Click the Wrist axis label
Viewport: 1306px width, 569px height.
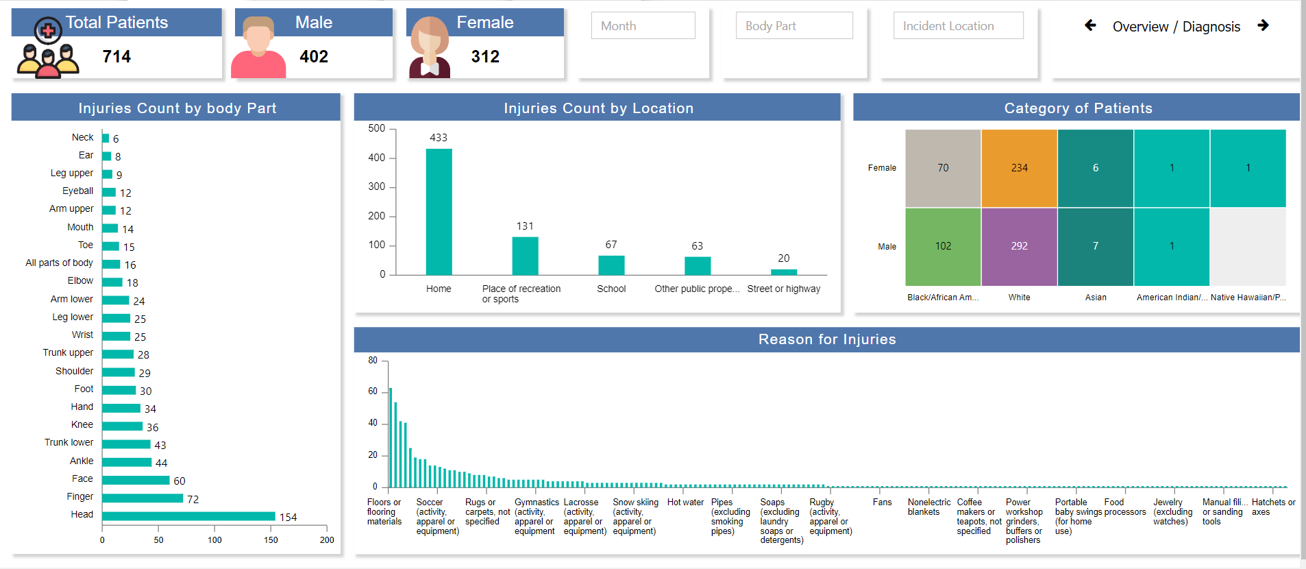point(82,335)
